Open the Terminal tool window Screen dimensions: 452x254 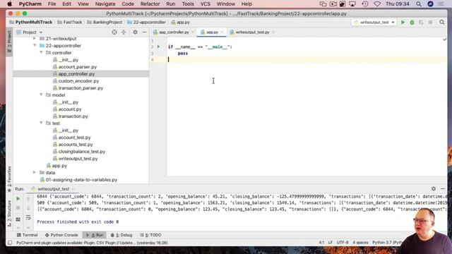[27, 235]
